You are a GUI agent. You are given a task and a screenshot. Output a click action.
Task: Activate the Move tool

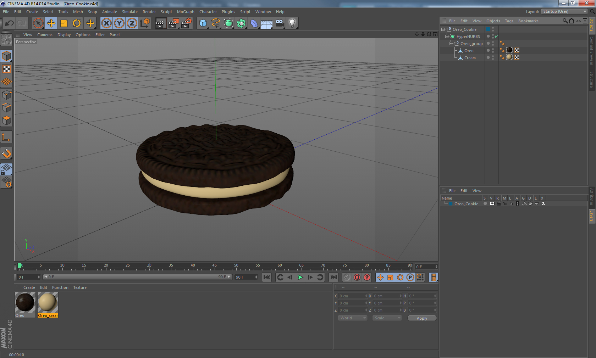pyautogui.click(x=51, y=23)
